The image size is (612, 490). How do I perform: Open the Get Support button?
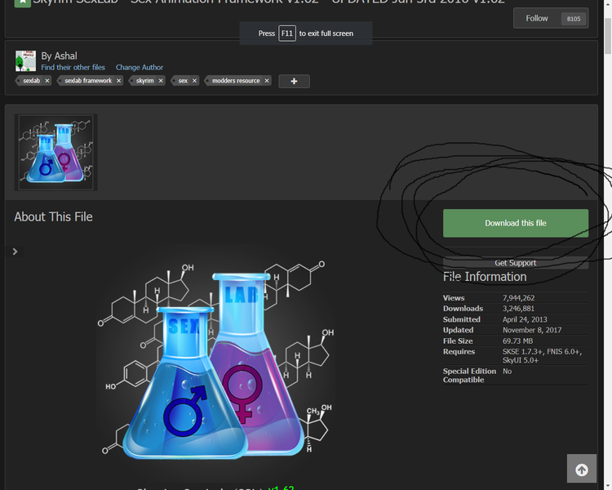tap(516, 263)
